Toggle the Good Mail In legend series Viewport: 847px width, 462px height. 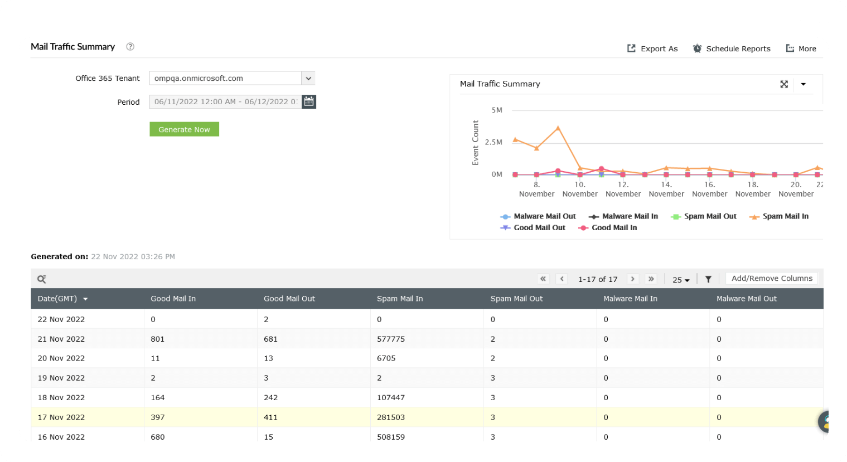(607, 227)
